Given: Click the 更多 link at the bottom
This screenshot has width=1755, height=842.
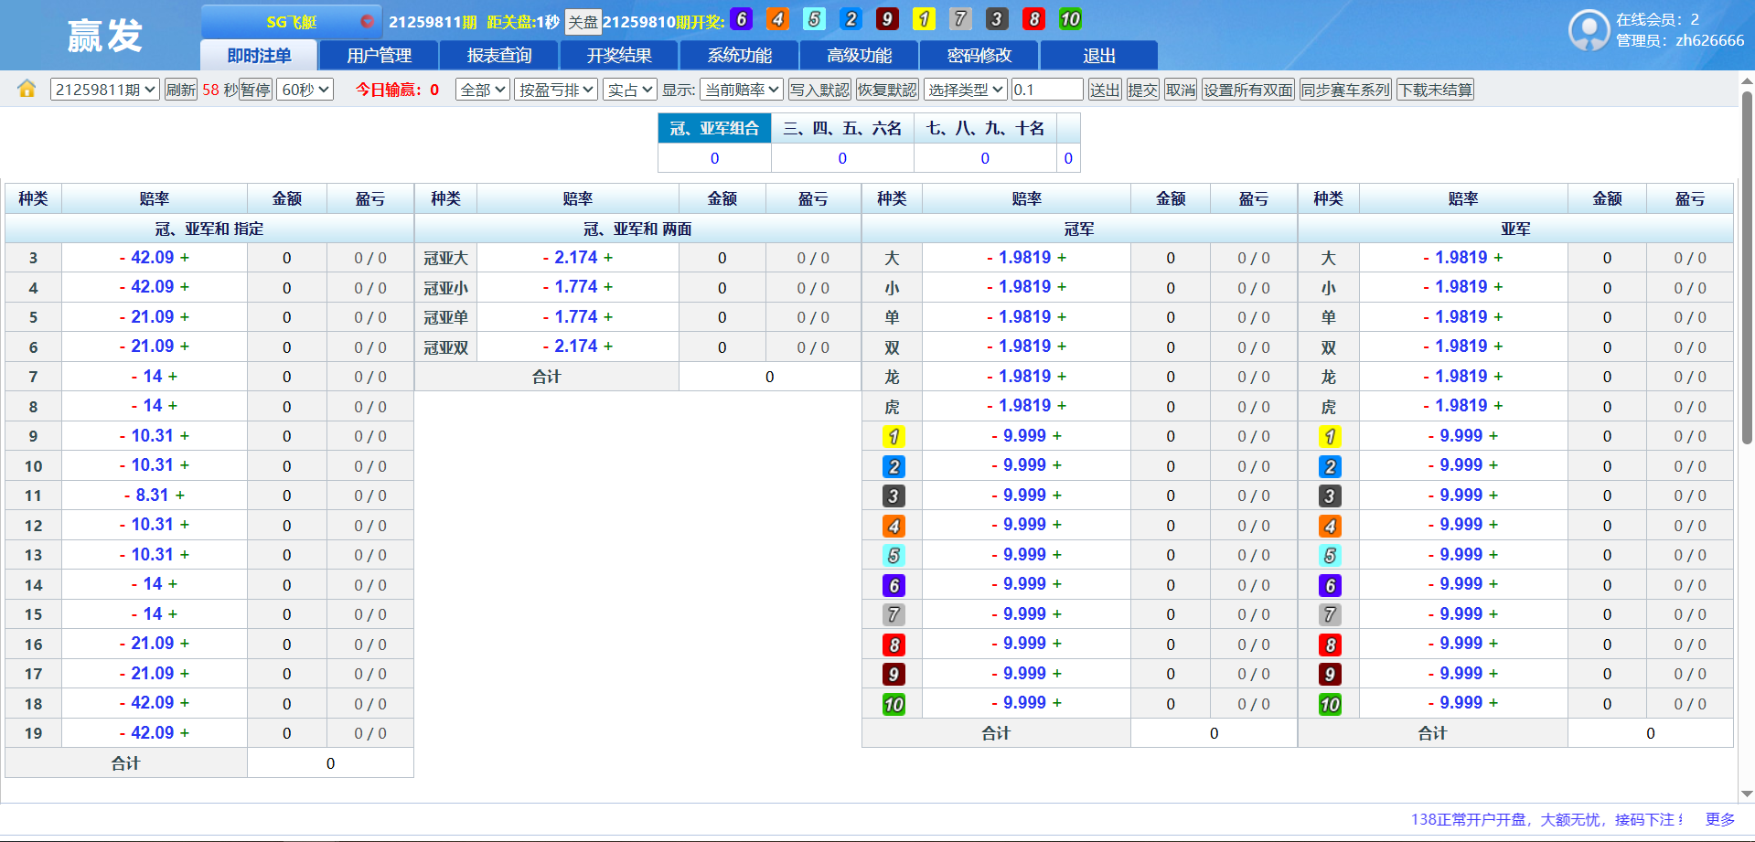Looking at the screenshot, I should (x=1719, y=819).
